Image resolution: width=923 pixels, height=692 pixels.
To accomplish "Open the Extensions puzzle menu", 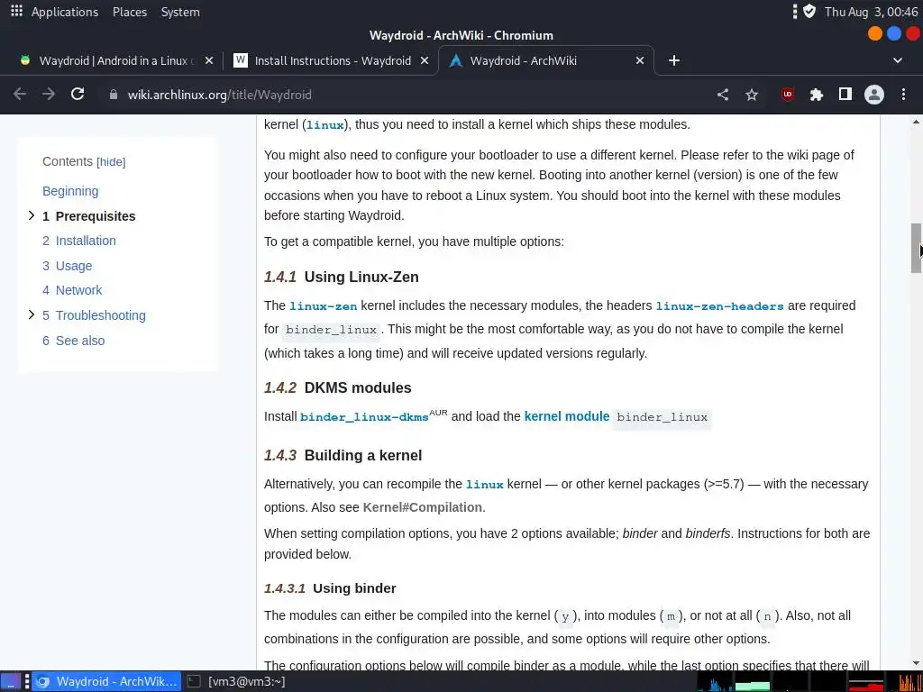I will [816, 94].
